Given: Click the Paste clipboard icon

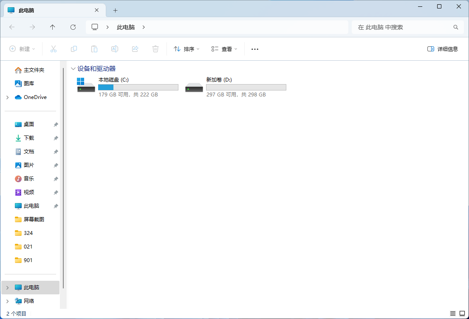Looking at the screenshot, I should (94, 49).
